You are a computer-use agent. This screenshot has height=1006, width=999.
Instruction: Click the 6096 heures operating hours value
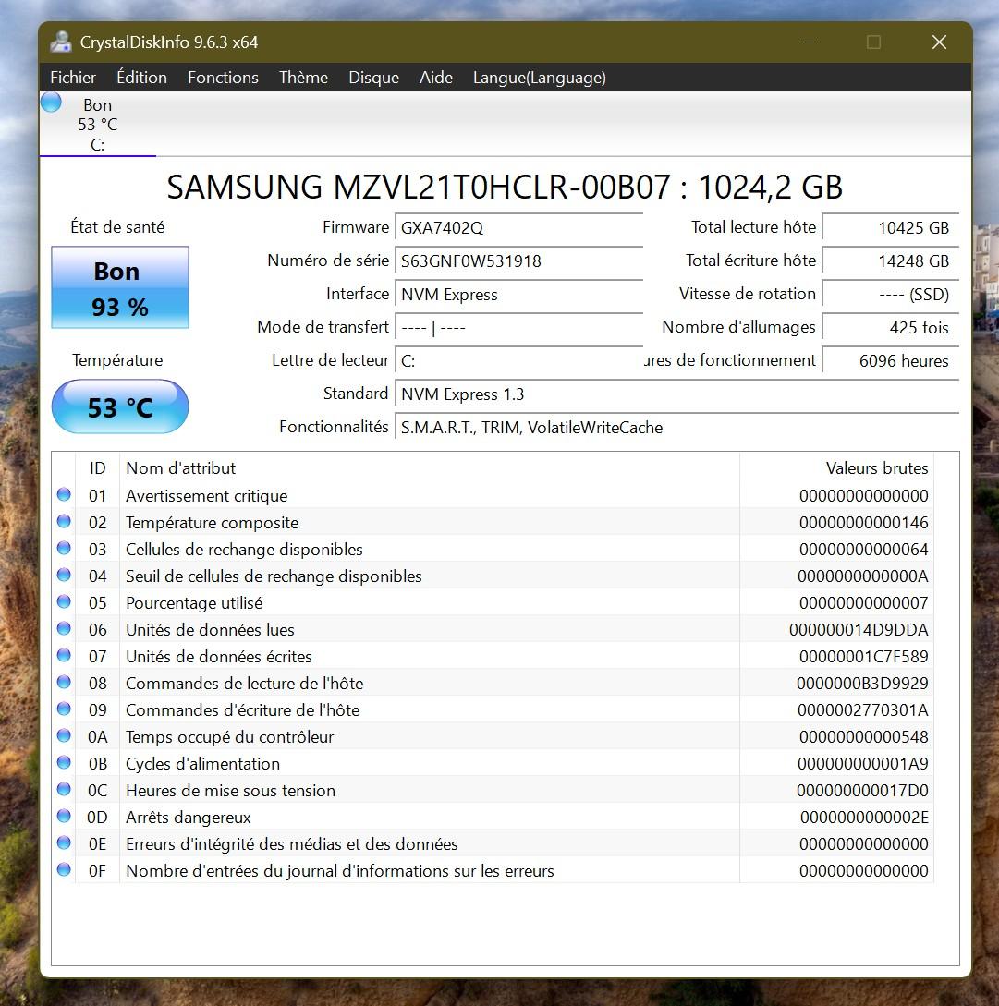(x=891, y=361)
